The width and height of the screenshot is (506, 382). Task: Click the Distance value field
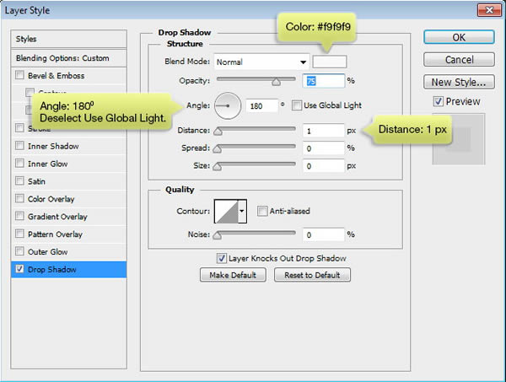point(323,131)
